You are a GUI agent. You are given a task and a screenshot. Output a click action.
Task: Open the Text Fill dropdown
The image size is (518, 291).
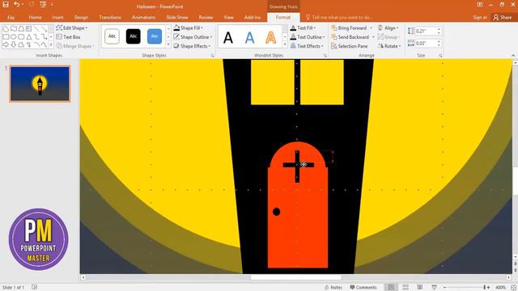pos(303,28)
